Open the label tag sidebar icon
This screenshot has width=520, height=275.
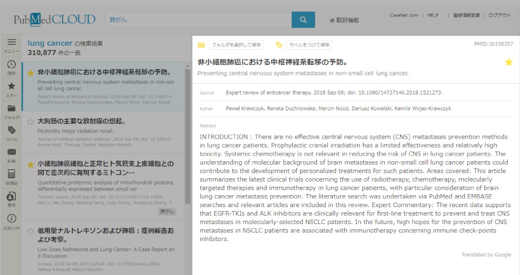(11, 133)
